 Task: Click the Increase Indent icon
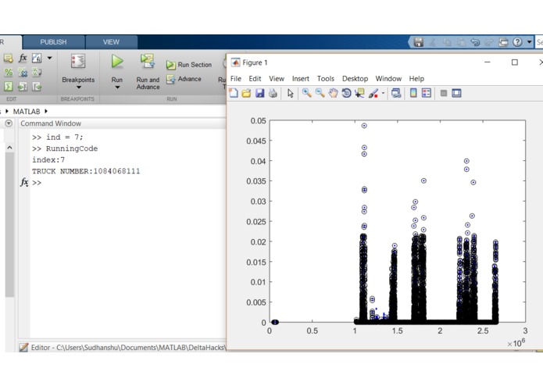(23, 87)
